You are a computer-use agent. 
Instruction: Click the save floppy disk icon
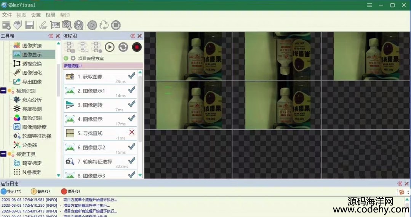point(30,25)
